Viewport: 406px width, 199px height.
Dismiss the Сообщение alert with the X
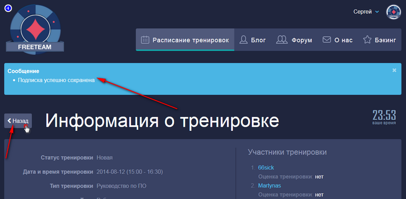coord(394,70)
